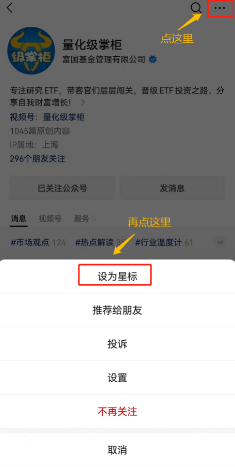235x467 pixels.
Task: Expand the hashtag list dropdown arrow
Action: [x=220, y=242]
